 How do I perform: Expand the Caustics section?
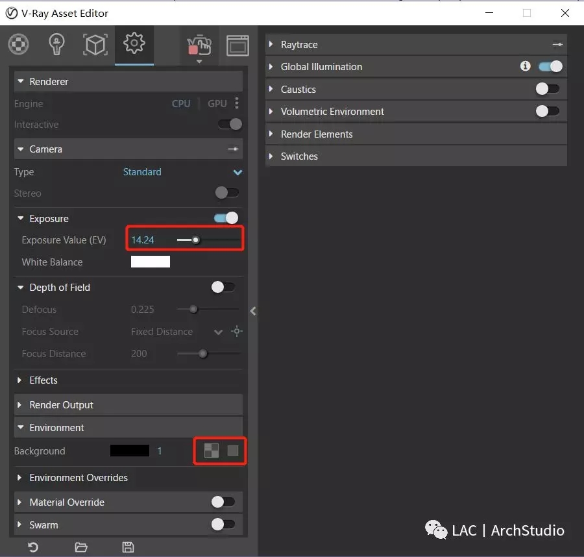(x=271, y=89)
